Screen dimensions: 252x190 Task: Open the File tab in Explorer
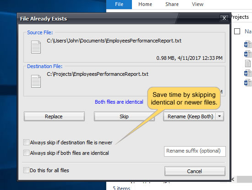point(119,4)
